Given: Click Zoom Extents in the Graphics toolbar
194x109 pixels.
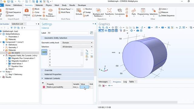Looking at the screenshot, I should pos(116,28).
